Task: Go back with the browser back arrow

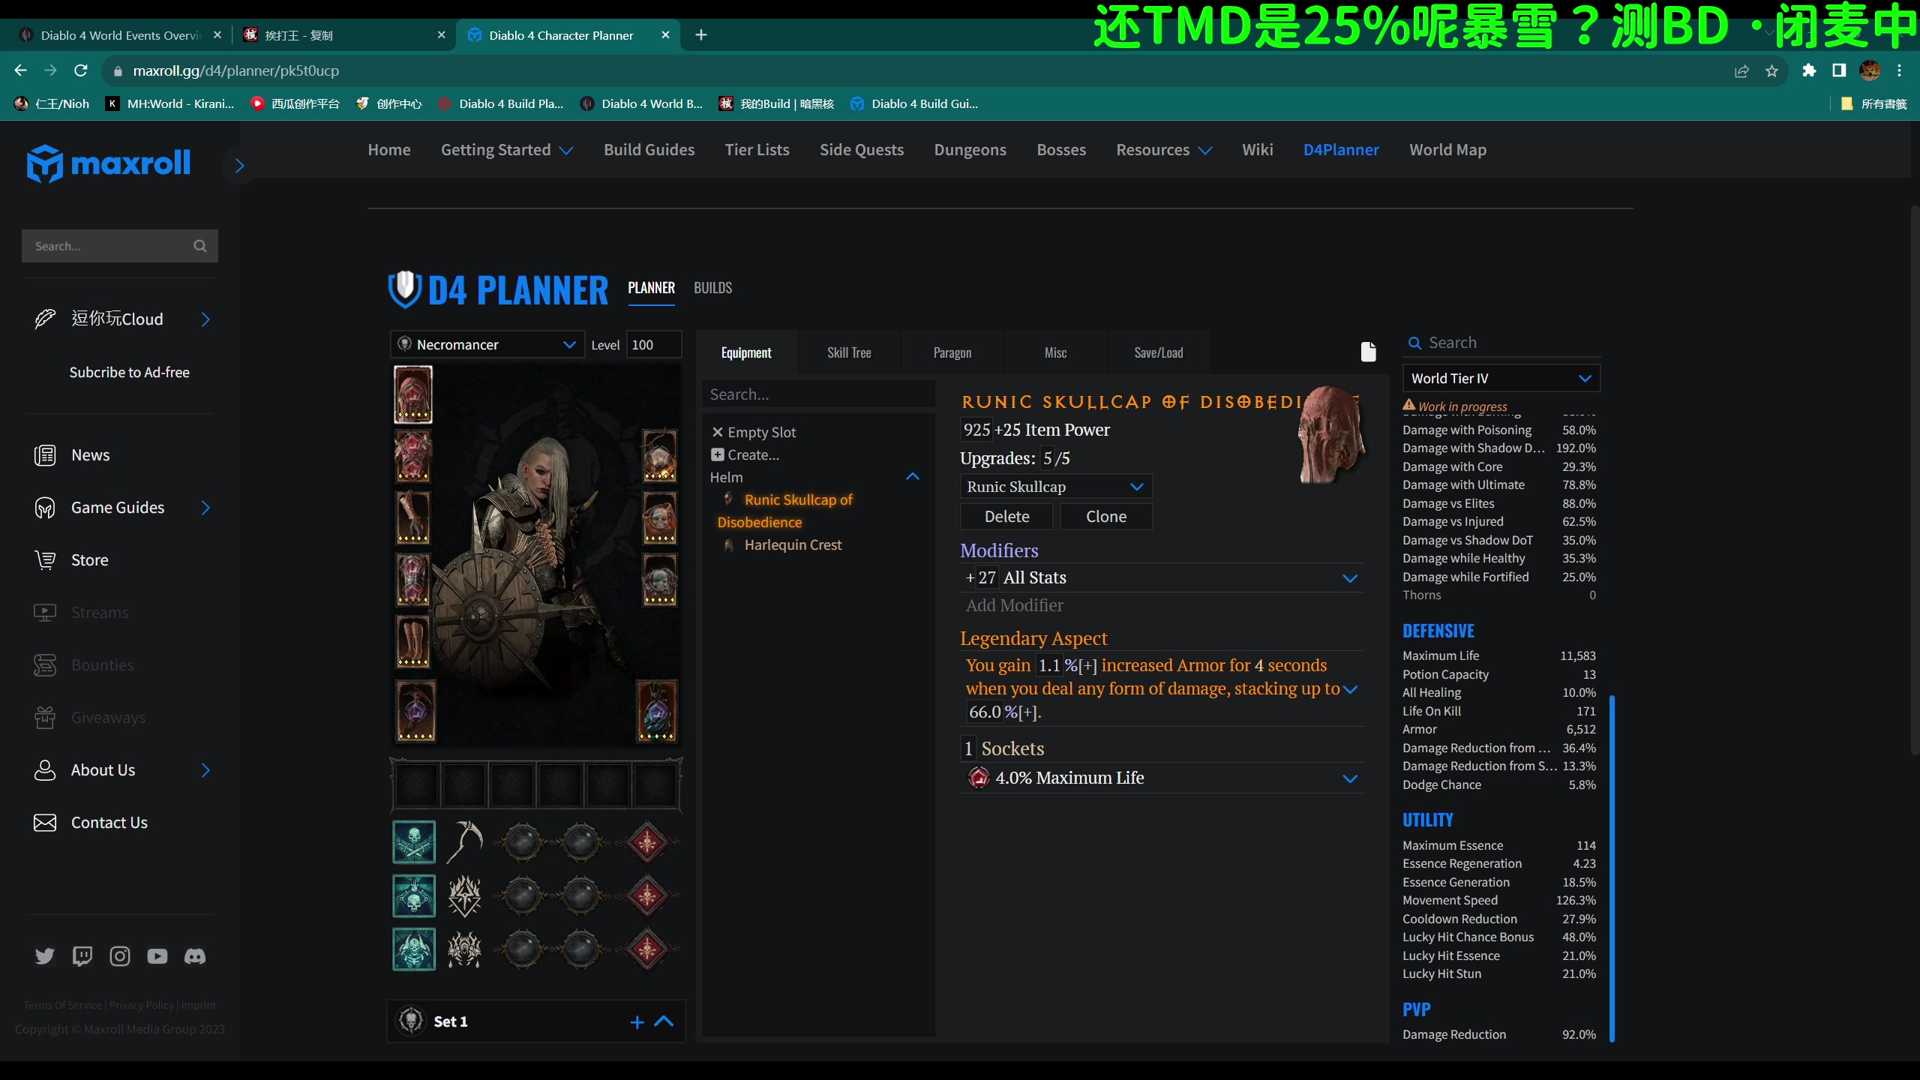Action: click(x=20, y=70)
